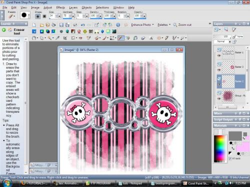250x187 pixels.
Task: Toggle visibility eye of Raster 1 layer
Action: pyautogui.click(x=219, y=55)
